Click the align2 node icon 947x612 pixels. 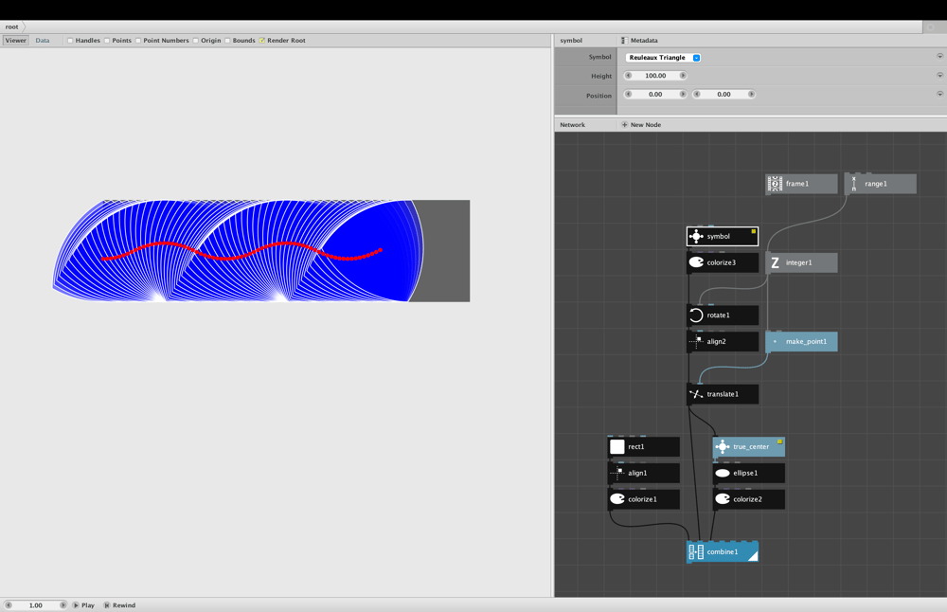point(696,341)
